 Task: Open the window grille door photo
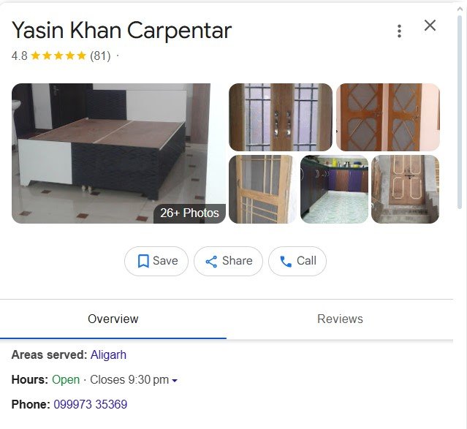coord(280,117)
